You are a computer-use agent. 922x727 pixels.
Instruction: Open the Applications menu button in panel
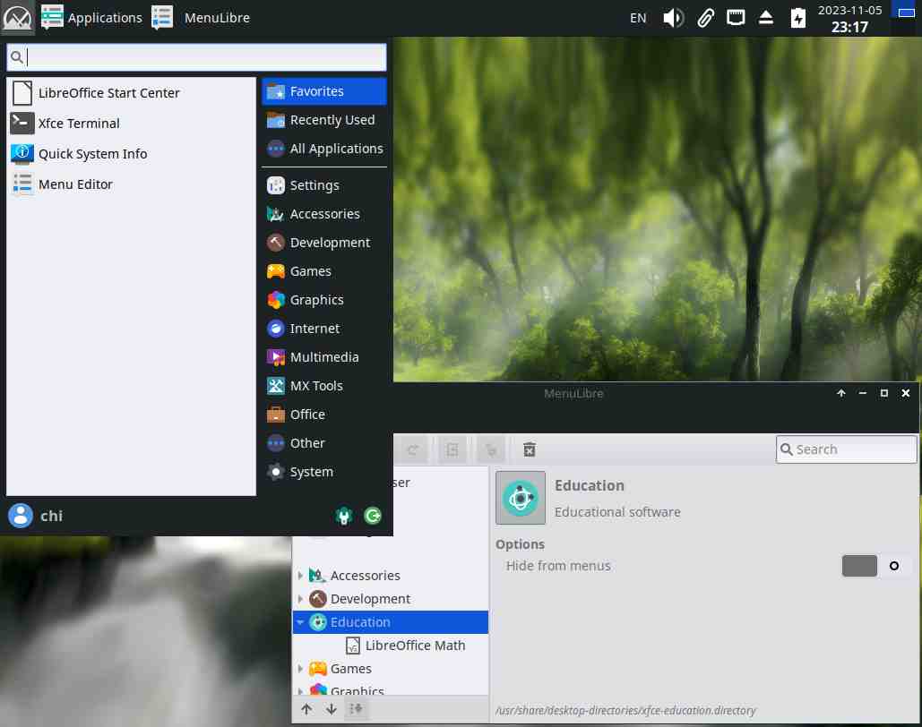pyautogui.click(x=91, y=18)
